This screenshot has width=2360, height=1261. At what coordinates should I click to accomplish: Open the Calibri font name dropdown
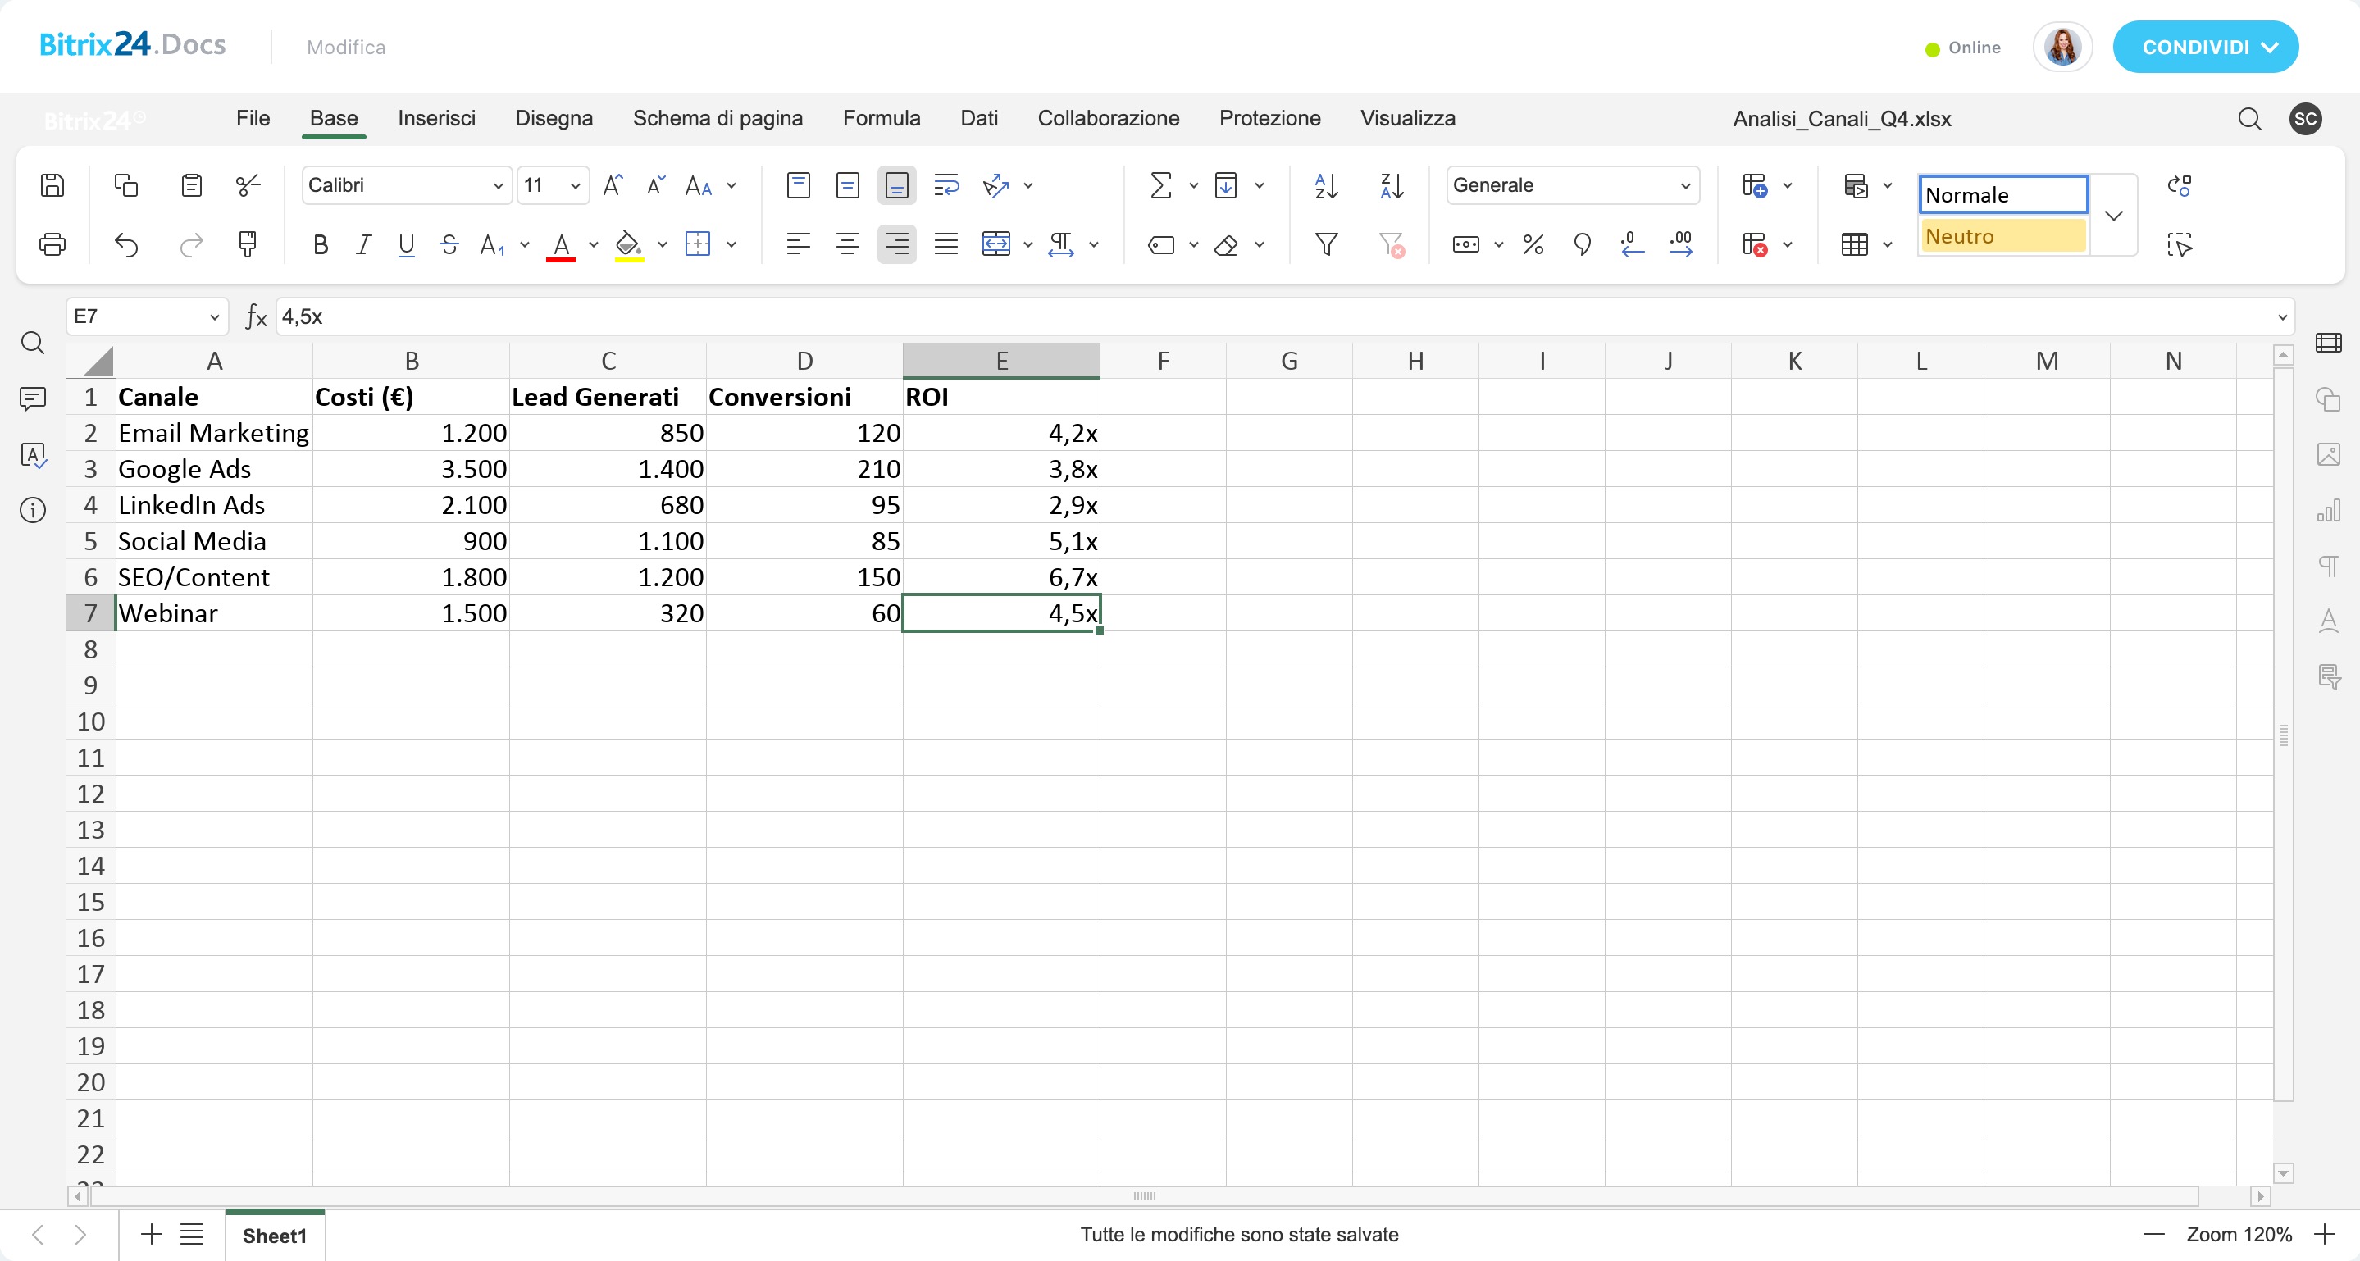coord(498,186)
